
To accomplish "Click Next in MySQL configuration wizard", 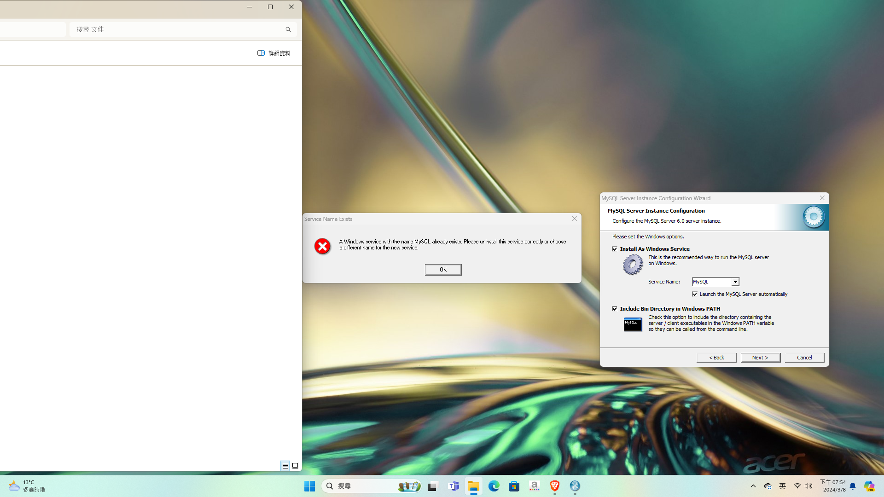I will [x=760, y=358].
